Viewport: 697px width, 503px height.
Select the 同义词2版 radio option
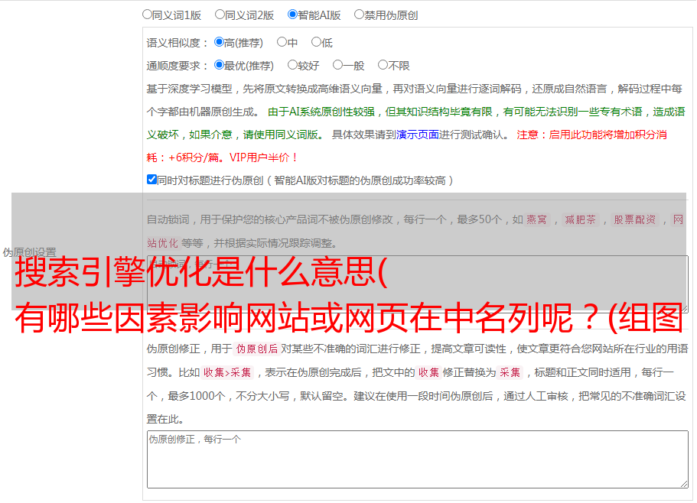click(220, 15)
